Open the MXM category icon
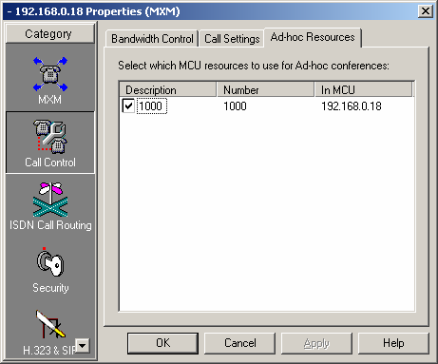 pos(50,74)
